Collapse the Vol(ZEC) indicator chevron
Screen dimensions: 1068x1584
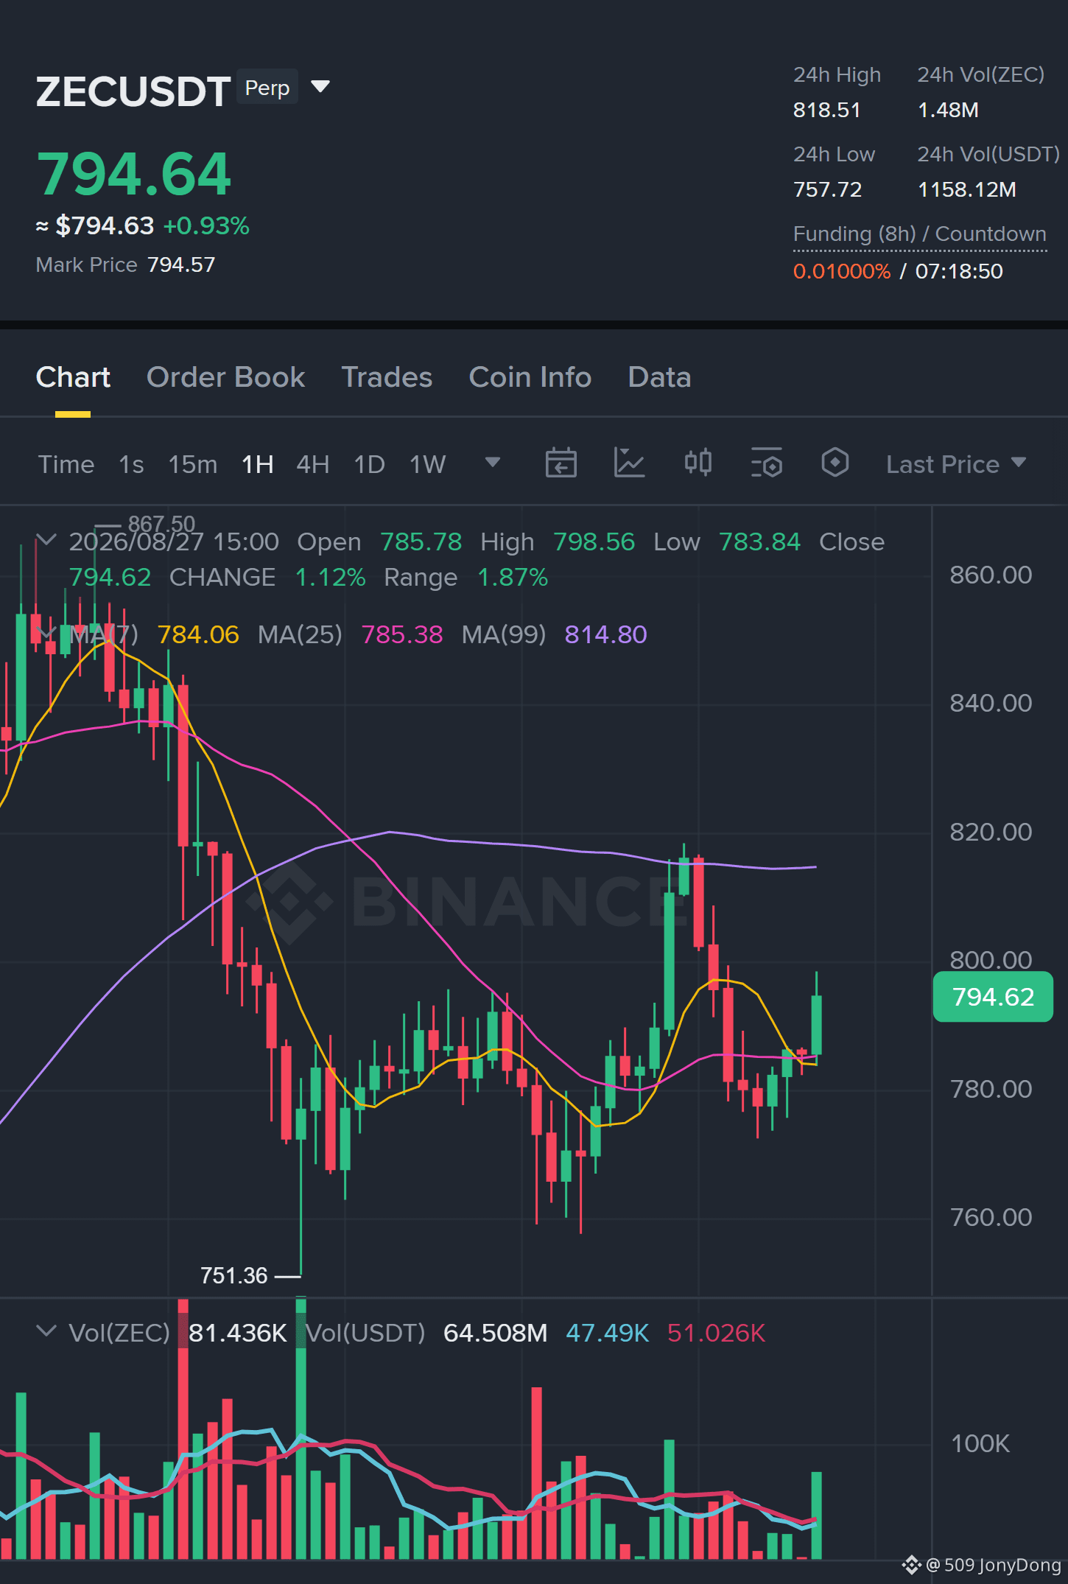(x=46, y=1331)
